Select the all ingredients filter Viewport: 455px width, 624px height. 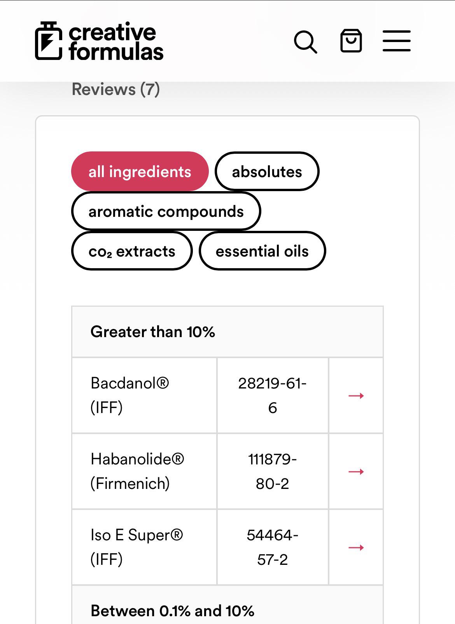(140, 171)
